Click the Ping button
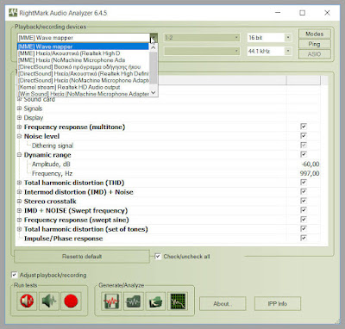 click(315, 44)
